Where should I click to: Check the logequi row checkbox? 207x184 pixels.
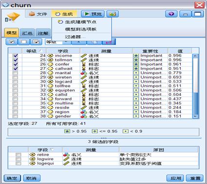(x=18, y=164)
